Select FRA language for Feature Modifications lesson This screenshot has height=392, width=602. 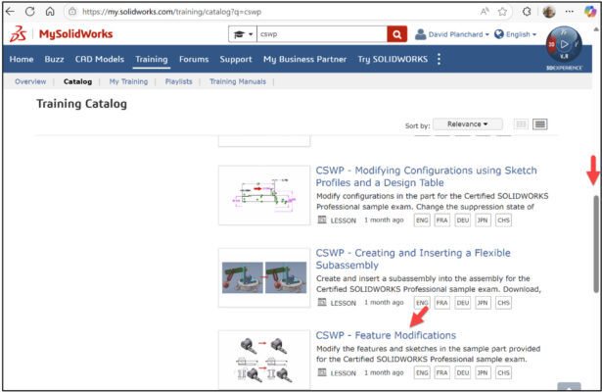[x=441, y=372]
